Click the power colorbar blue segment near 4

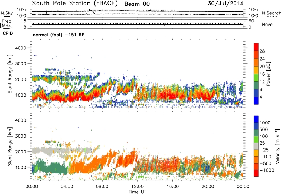[x=256, y=101]
